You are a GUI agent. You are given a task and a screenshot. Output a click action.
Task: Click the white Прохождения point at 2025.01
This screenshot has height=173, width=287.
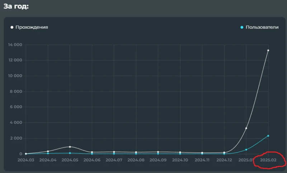pyautogui.click(x=246, y=128)
